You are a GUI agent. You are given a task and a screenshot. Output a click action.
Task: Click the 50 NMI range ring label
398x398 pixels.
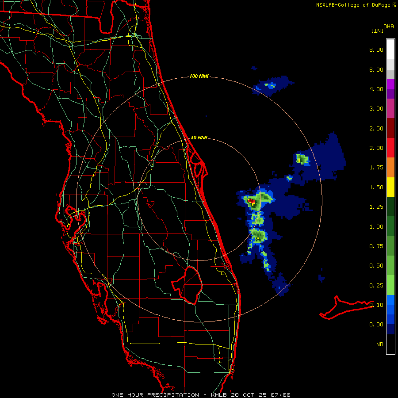199,138
